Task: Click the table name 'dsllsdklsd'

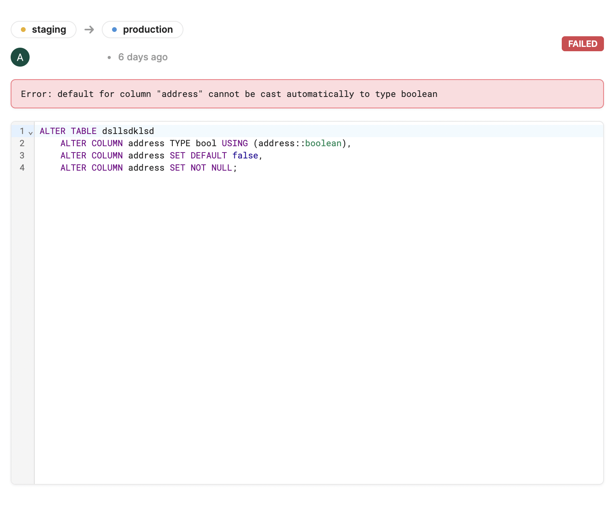Action: 128,131
